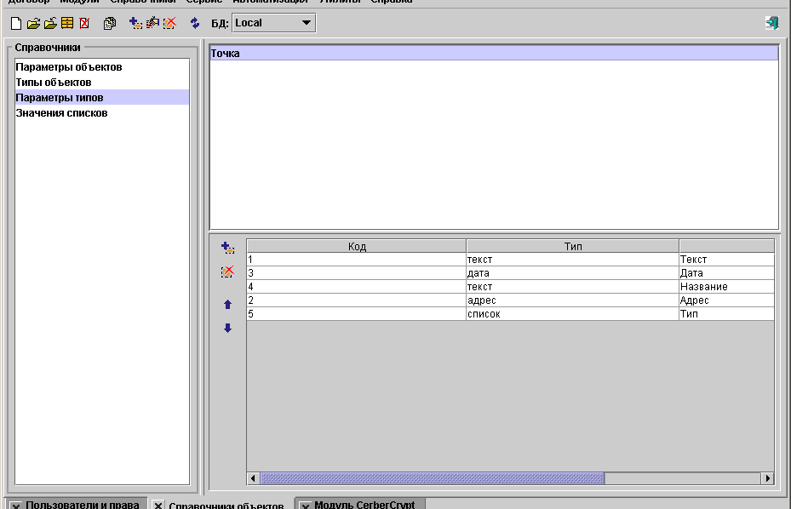Add a row with the table's plus icon

[227, 248]
